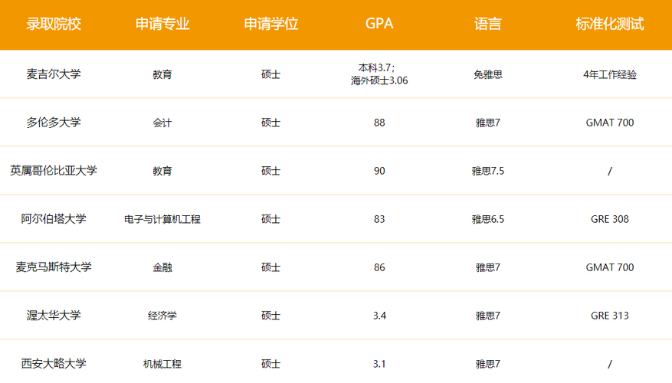Select the slash in 英属哥伦比亚大学 row
The height and width of the screenshot is (383, 672).
tap(609, 172)
